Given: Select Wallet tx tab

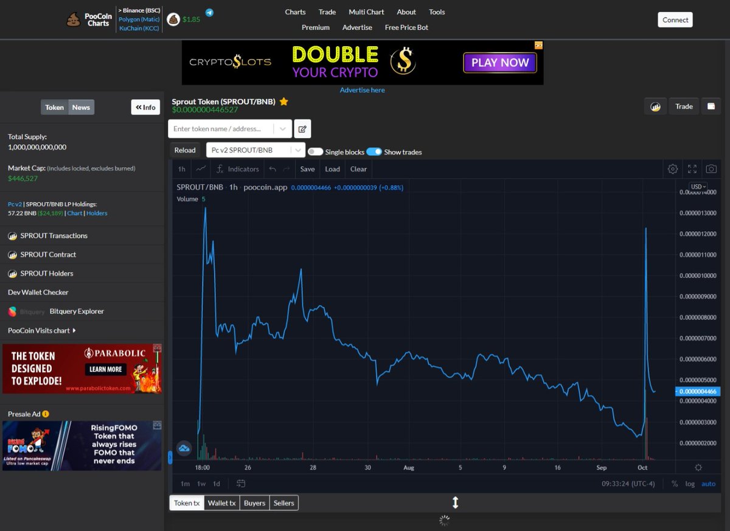Looking at the screenshot, I should 222,503.
